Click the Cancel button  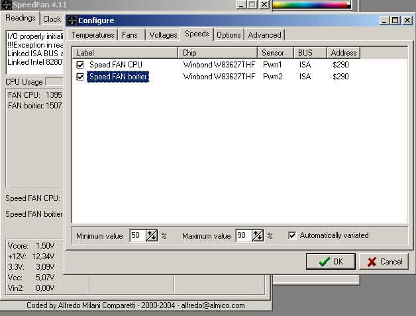384,261
